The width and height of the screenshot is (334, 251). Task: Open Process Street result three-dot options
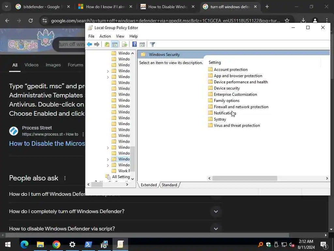(83, 134)
